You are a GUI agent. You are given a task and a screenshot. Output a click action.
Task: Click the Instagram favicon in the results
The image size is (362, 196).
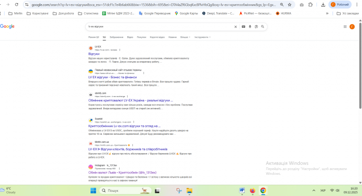coord(90,167)
